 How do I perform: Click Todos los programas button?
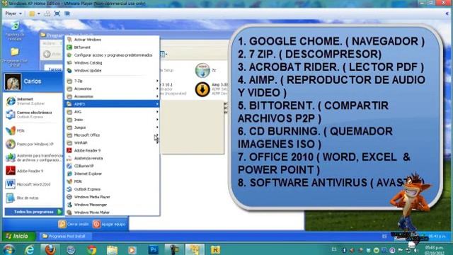33,212
